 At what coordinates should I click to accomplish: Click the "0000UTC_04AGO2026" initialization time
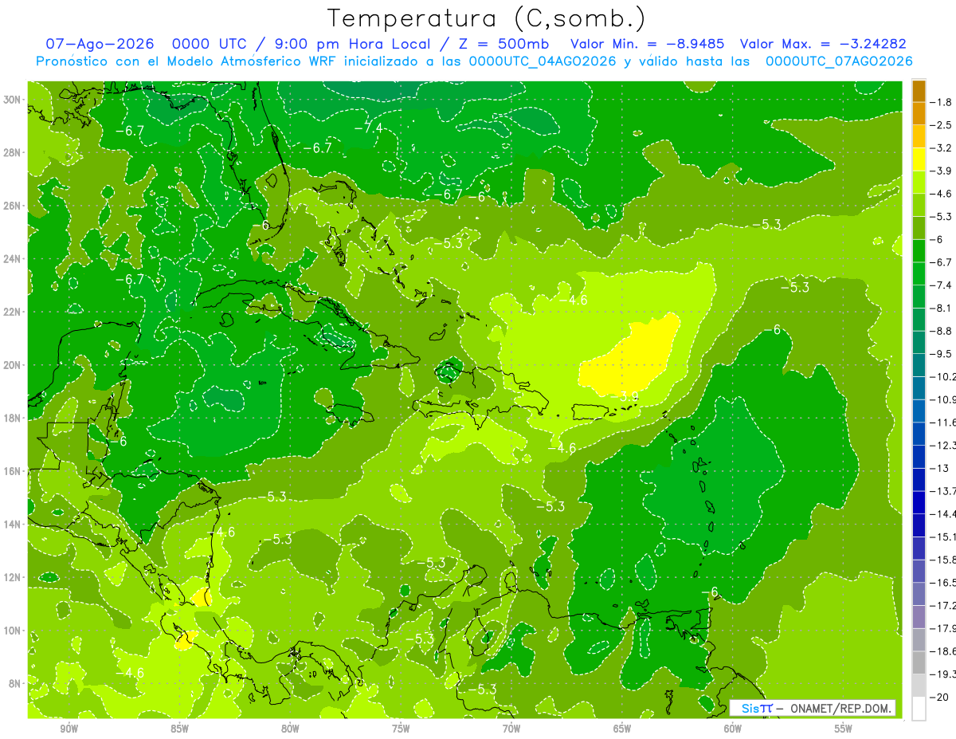tap(543, 61)
